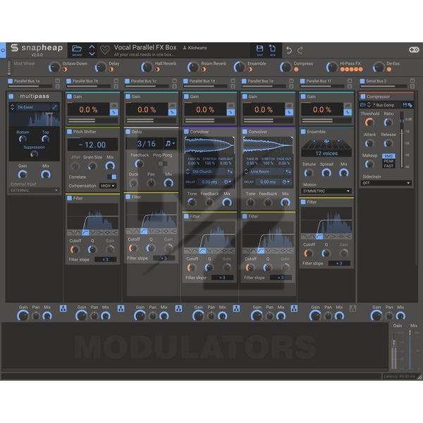Save the Bus Comp preset disk icon

coord(405,104)
